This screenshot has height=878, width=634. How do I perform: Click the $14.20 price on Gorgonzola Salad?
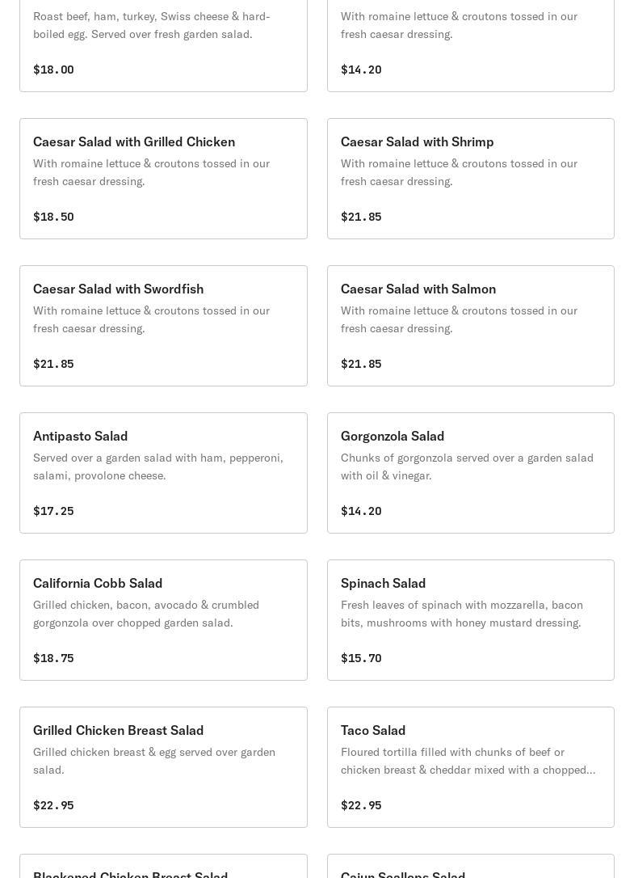click(361, 511)
